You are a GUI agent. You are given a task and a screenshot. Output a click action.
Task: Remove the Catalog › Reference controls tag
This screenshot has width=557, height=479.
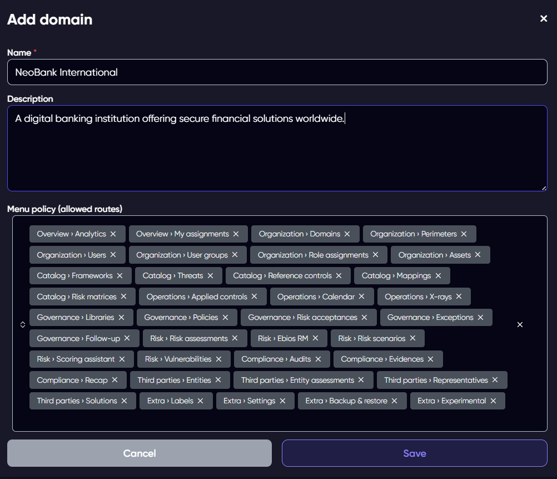pos(339,275)
